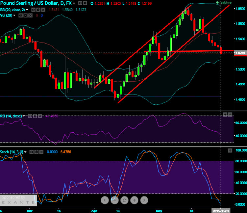The width and height of the screenshot is (247, 213).
Task: Move RSI pane up with arrow icon
Action: pos(225,115)
